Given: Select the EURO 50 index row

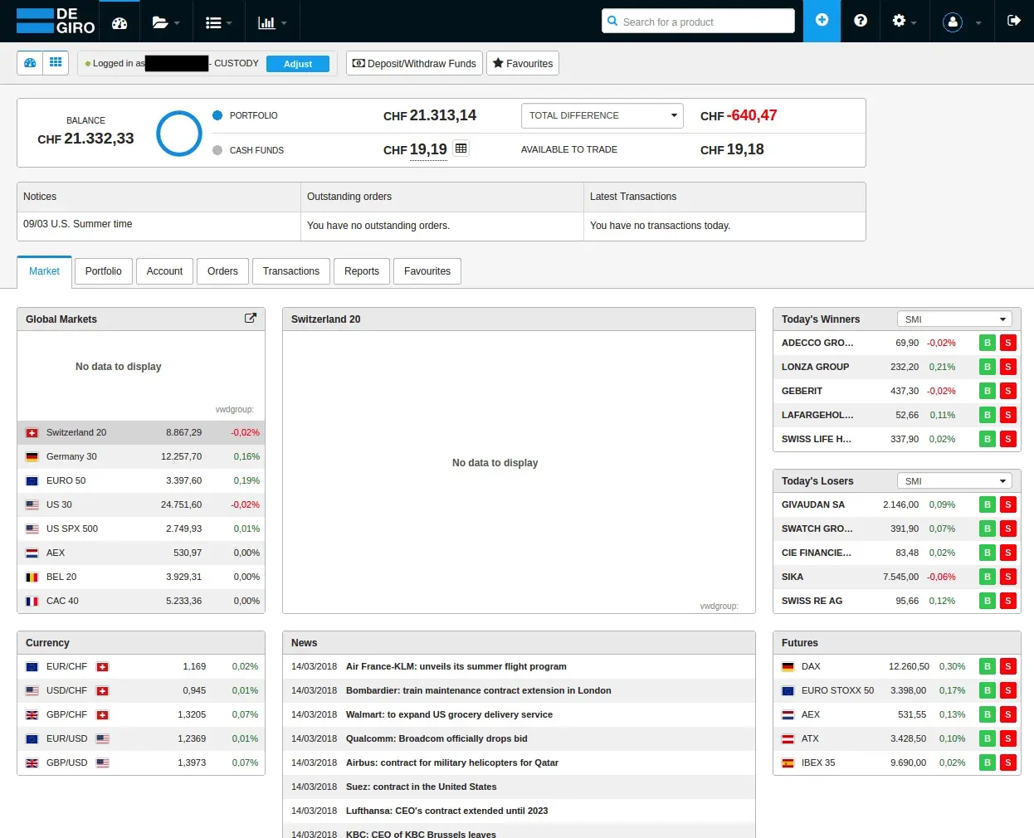Looking at the screenshot, I should point(141,480).
